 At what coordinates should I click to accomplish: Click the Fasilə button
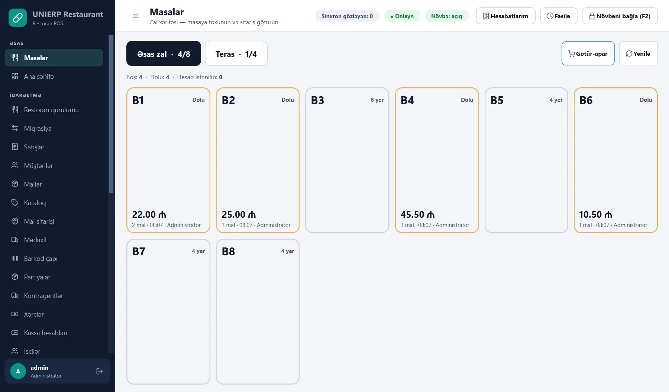click(x=559, y=16)
